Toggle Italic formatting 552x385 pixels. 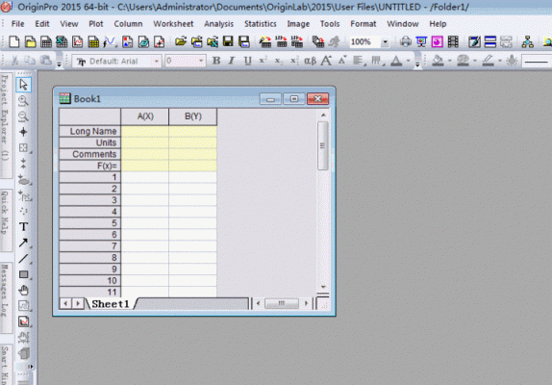point(232,61)
